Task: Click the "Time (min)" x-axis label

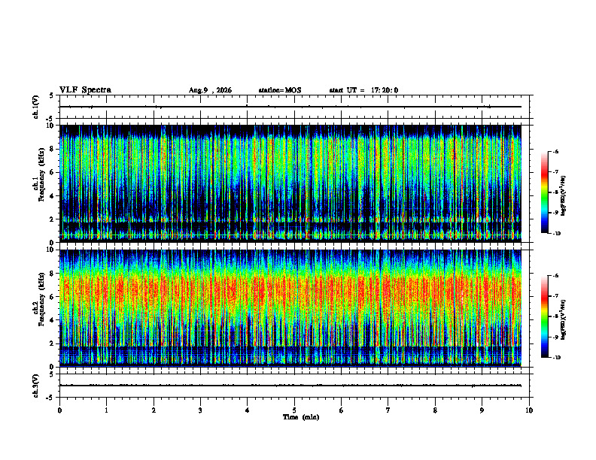Action: (301, 417)
